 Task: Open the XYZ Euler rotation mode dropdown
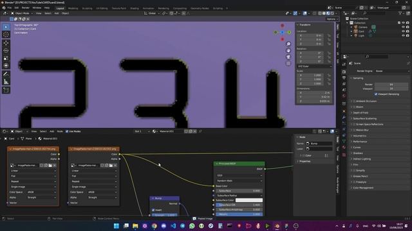314,66
